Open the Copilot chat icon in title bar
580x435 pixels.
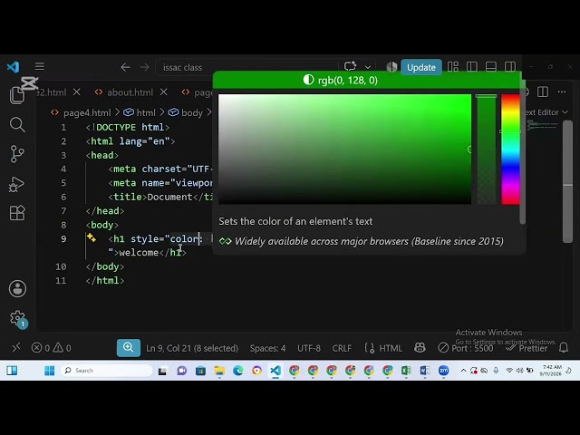(350, 67)
